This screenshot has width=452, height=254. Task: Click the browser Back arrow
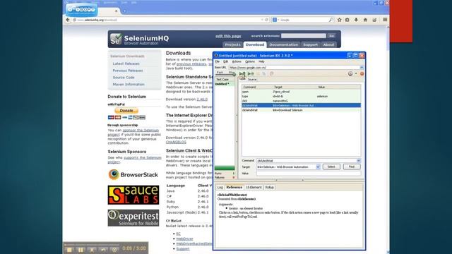[68, 20]
